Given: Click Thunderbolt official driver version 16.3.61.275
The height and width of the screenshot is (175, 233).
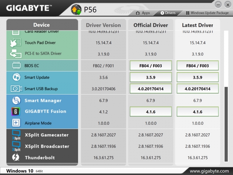Looking at the screenshot, I should click(x=151, y=157).
